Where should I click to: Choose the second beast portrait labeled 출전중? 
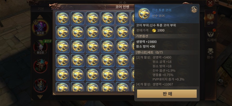[40, 47]
